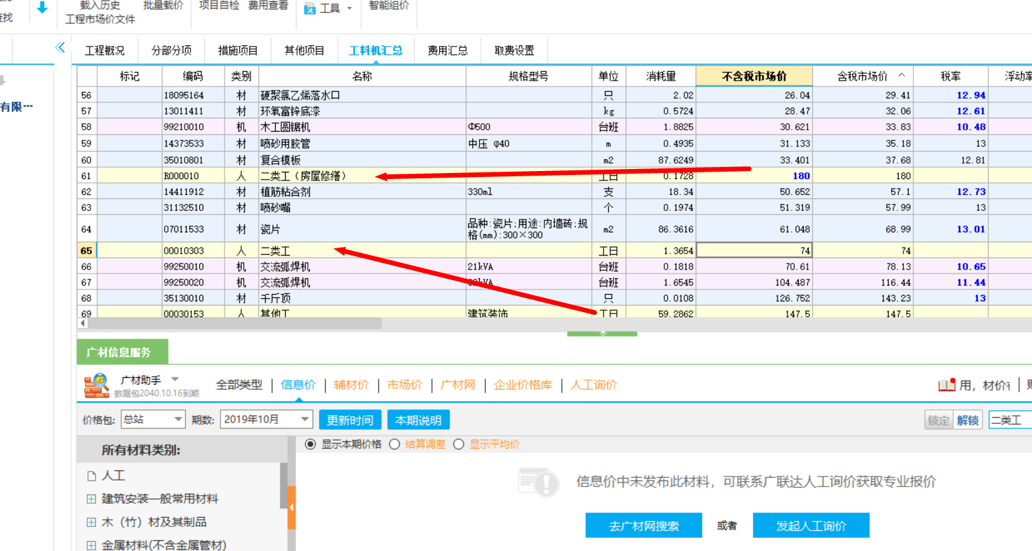1032x551 pixels.
Task: Click 项目自检 toolbar item
Action: pyautogui.click(x=219, y=5)
